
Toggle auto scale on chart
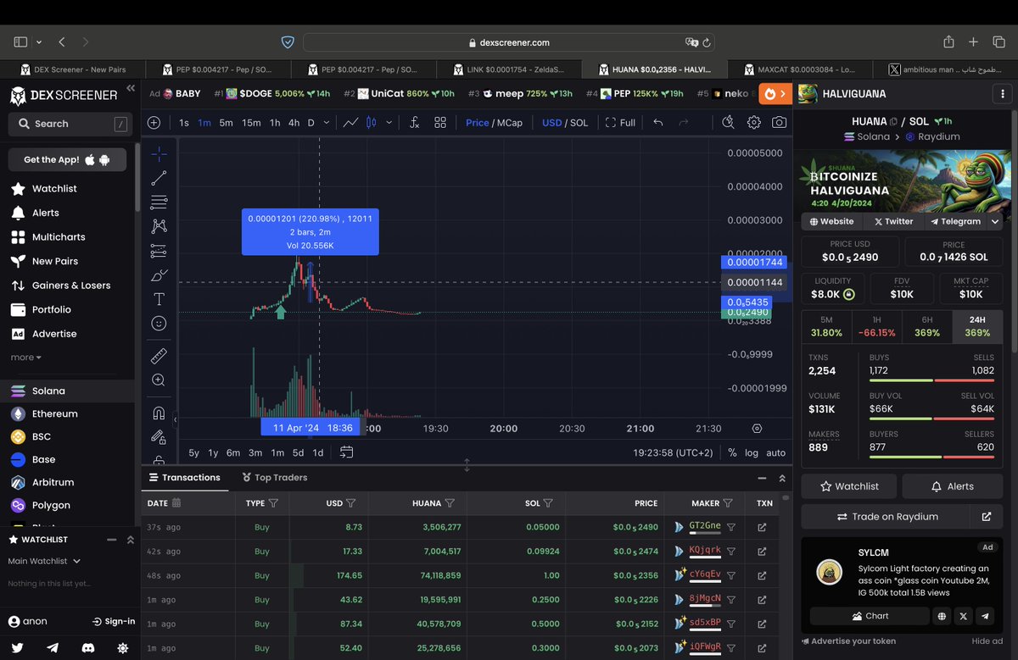click(776, 452)
